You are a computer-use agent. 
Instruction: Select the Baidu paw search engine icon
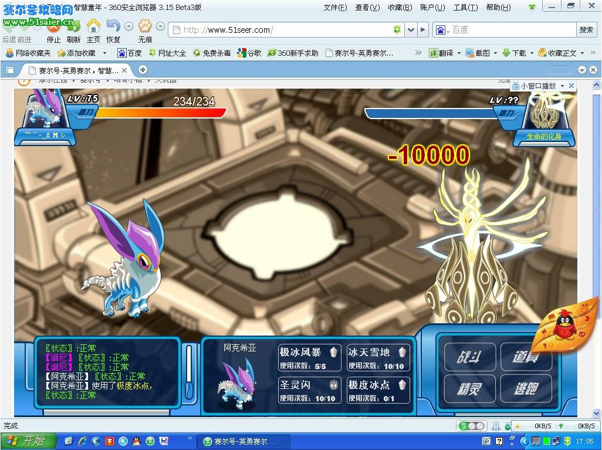coord(440,30)
